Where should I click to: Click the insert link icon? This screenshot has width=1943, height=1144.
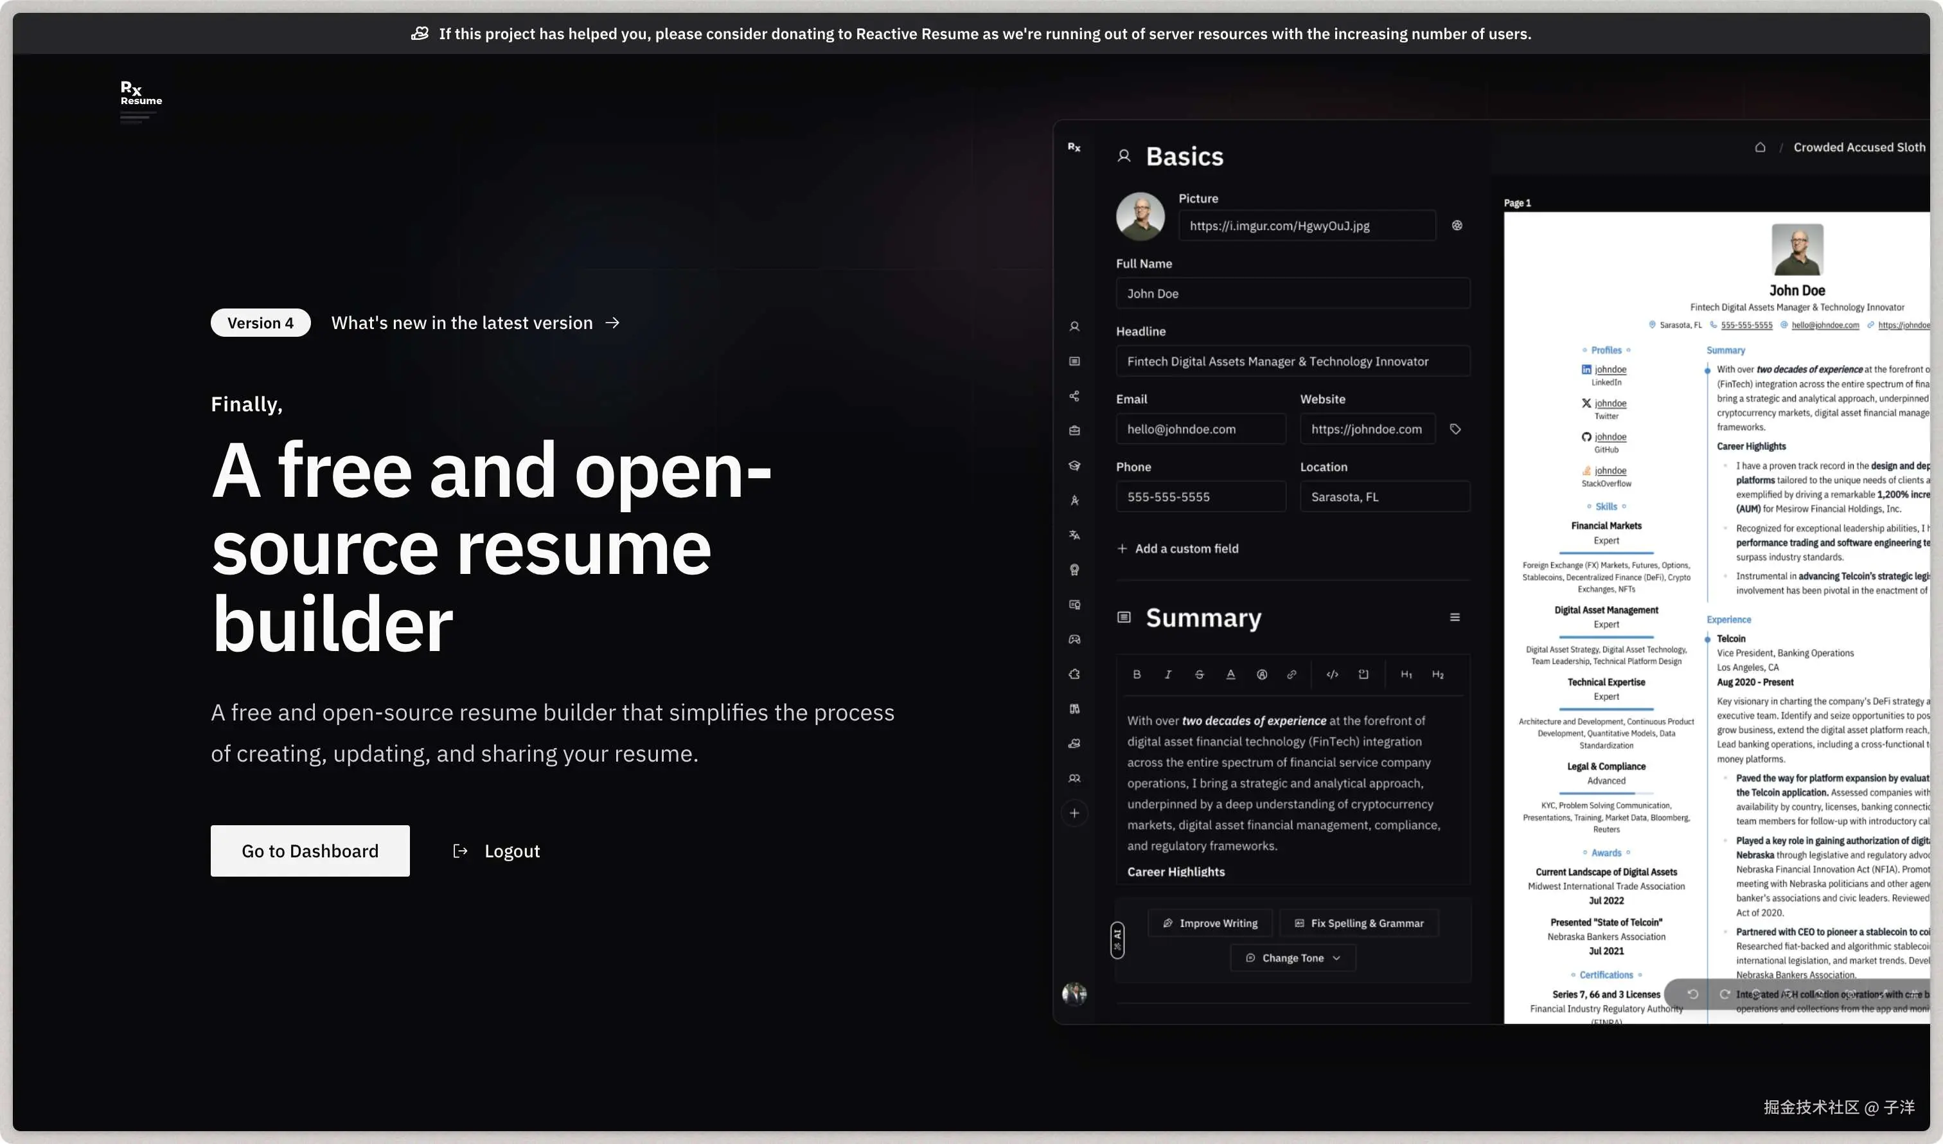click(x=1291, y=674)
